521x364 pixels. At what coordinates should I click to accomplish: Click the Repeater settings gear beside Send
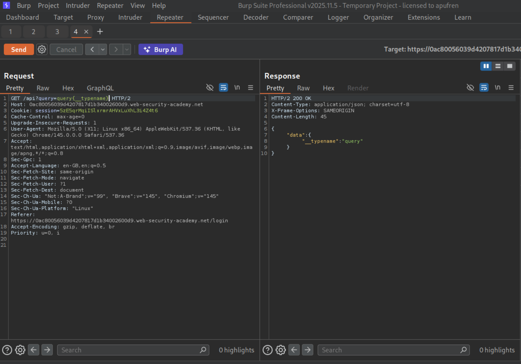tap(42, 50)
